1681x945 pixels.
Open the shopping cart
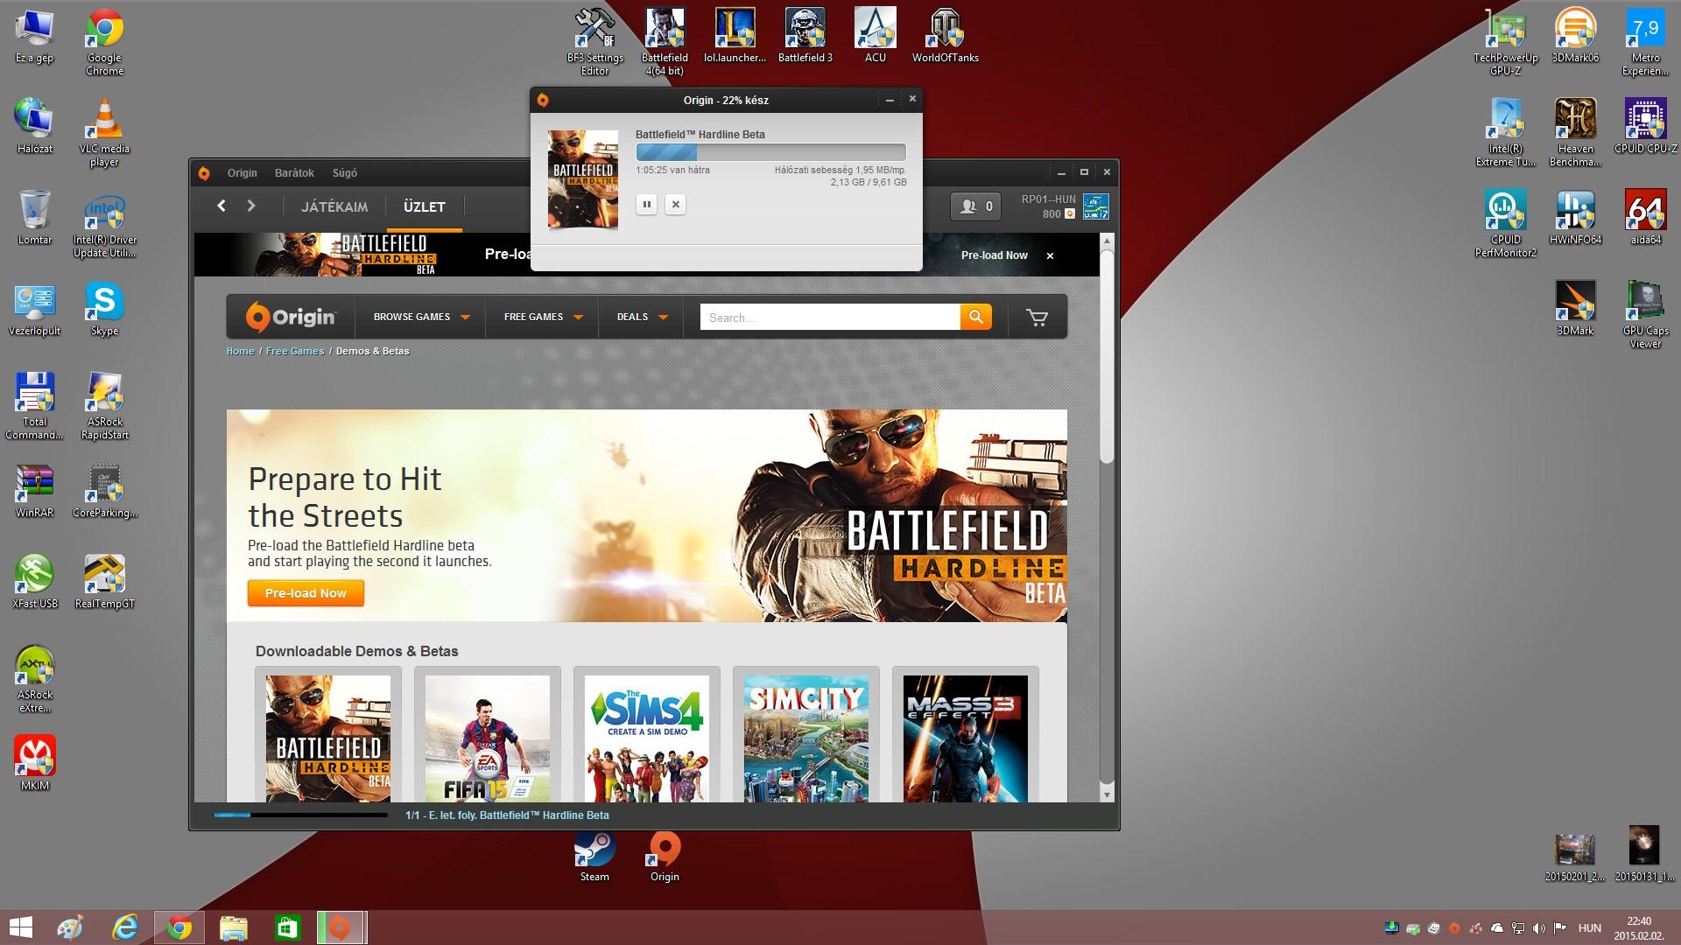(1037, 318)
